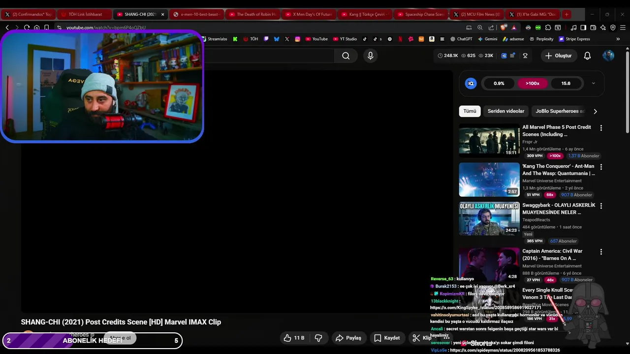Dislike the video with thumbs down
This screenshot has height=354, width=630.
coord(318,338)
